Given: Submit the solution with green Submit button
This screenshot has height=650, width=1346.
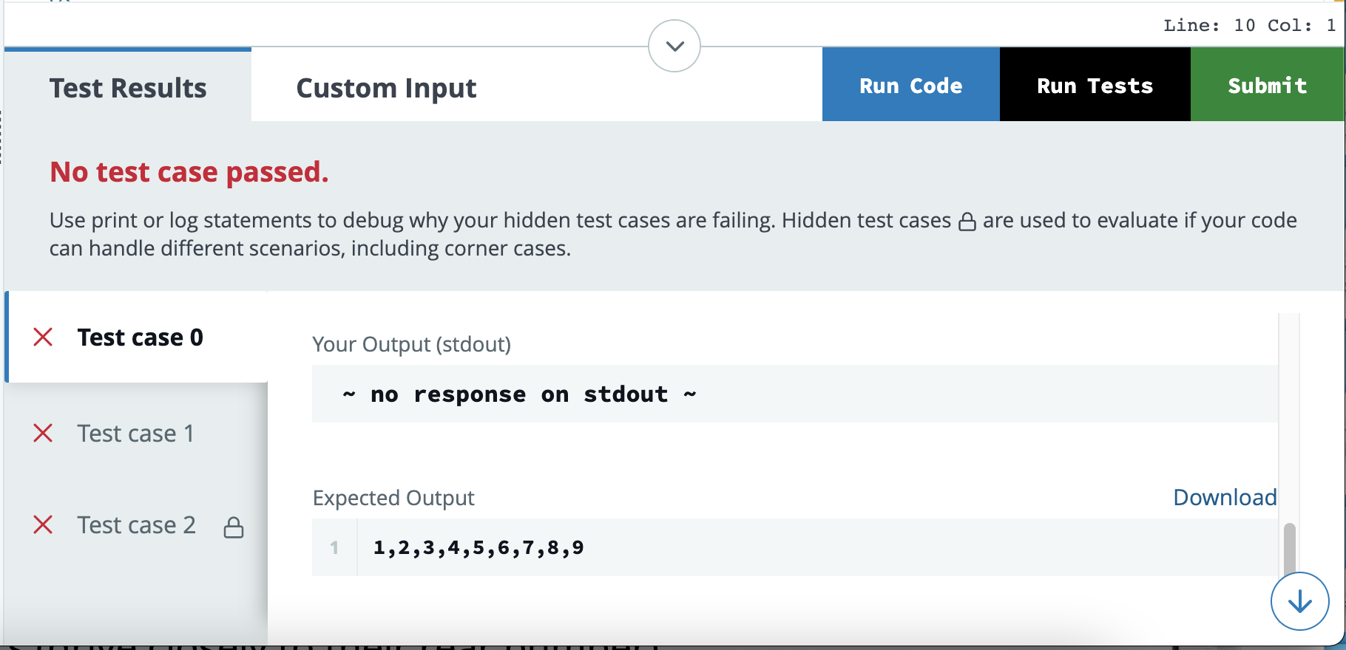Looking at the screenshot, I should 1267,85.
